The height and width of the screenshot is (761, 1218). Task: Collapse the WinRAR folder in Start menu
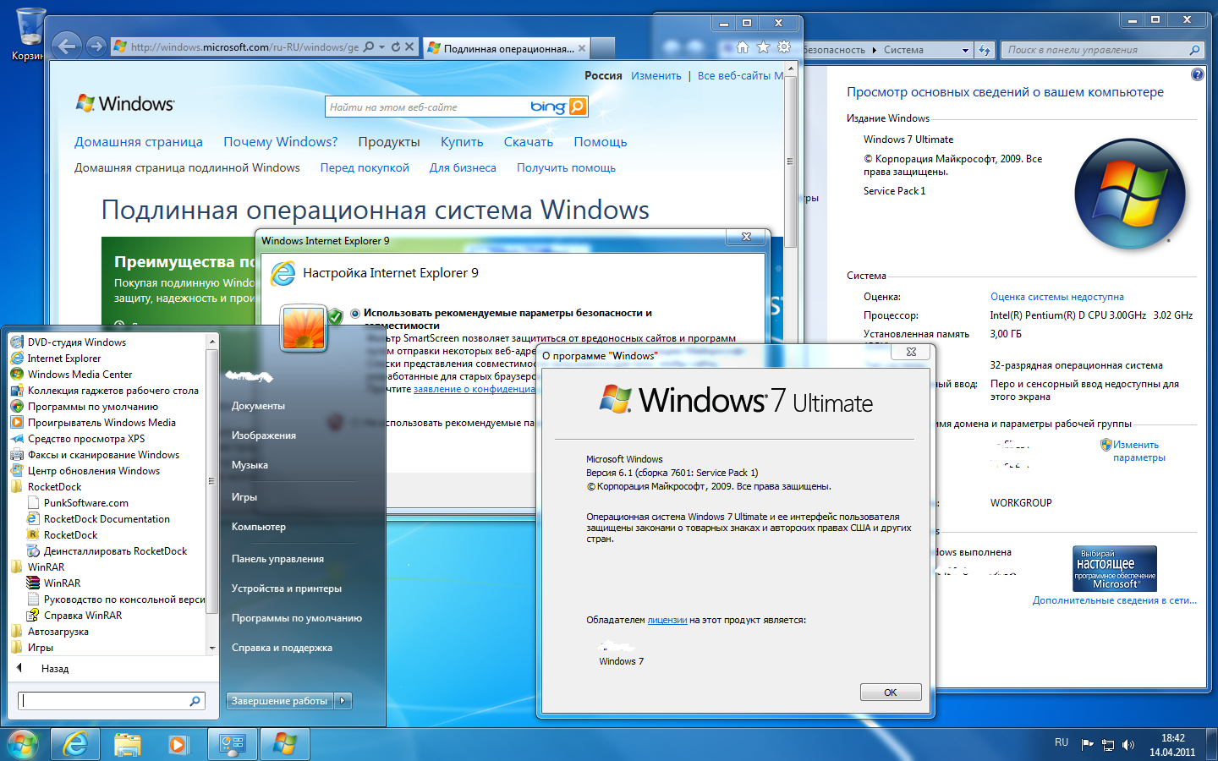pos(46,567)
